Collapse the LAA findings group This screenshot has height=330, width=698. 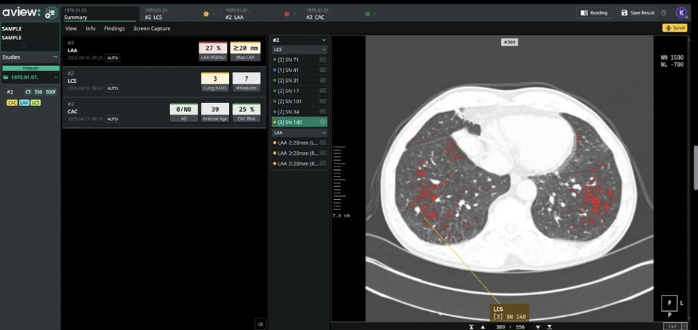[323, 133]
